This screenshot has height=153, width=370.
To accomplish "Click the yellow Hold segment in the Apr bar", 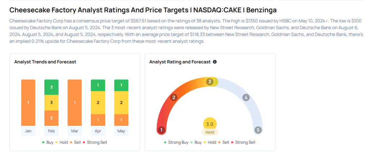I will coord(98,102).
